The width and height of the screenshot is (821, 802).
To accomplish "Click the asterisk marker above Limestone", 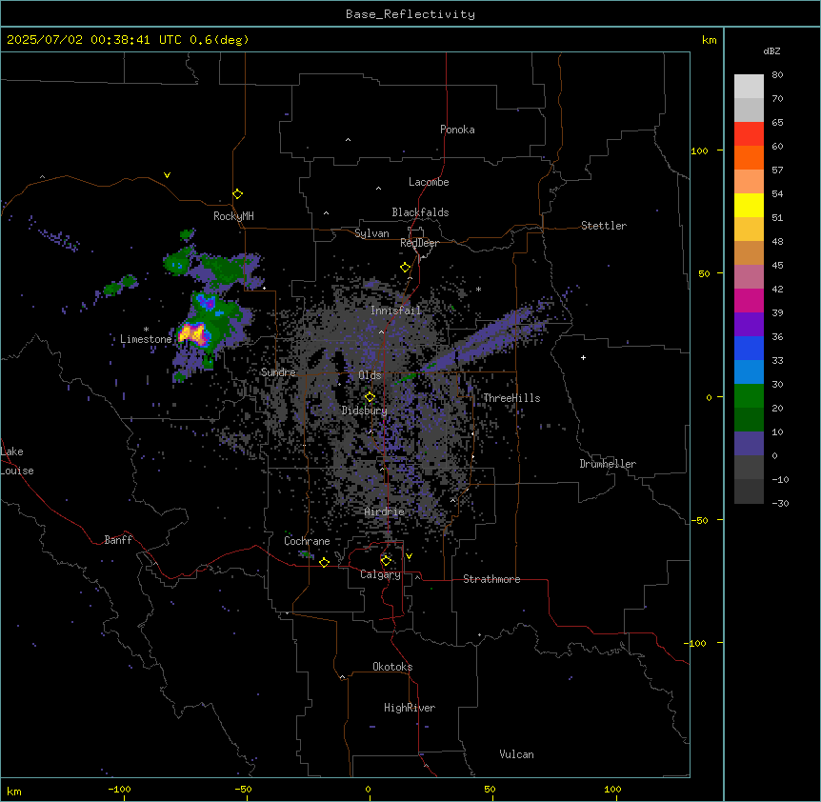I will click(146, 330).
